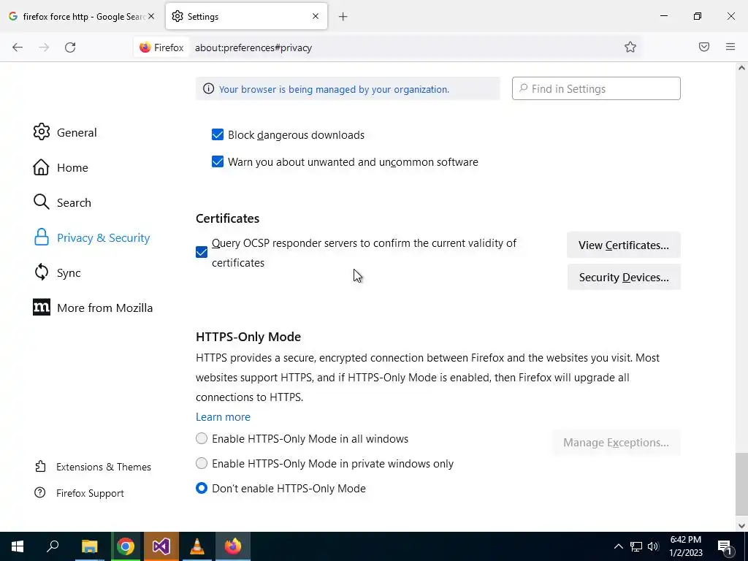Viewport: 748px width, 561px height.
Task: Open the network status tray icon
Action: coord(636,546)
